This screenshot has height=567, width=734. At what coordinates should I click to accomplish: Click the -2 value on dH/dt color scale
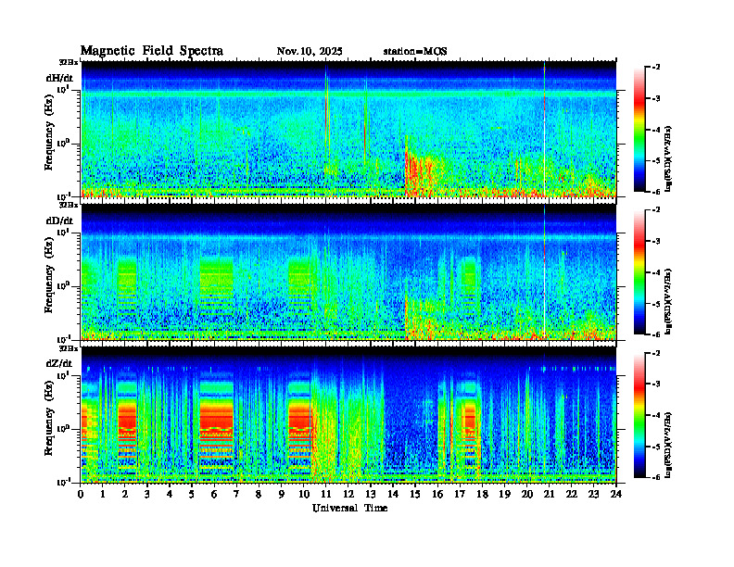pyautogui.click(x=656, y=68)
